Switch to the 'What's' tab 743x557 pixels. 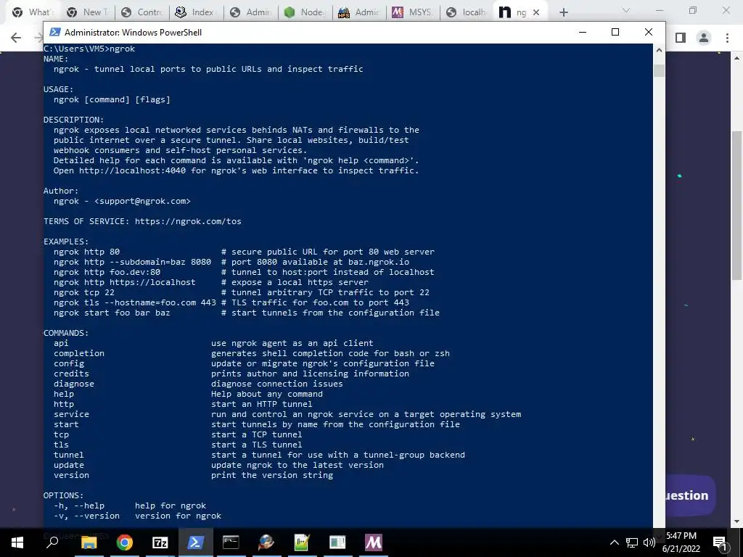(x=31, y=12)
